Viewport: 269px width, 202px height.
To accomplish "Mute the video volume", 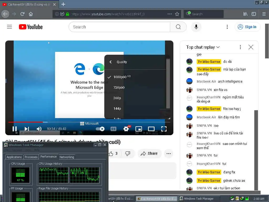I will pyautogui.click(x=39, y=129).
